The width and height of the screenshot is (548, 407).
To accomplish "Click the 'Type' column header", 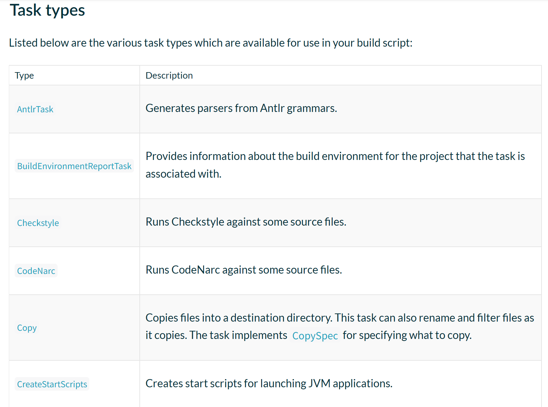I will [24, 76].
